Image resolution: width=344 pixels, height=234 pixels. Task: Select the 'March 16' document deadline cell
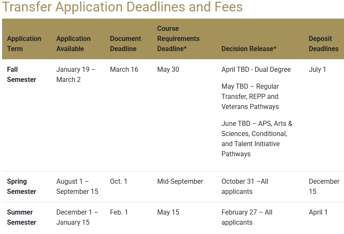(x=124, y=69)
